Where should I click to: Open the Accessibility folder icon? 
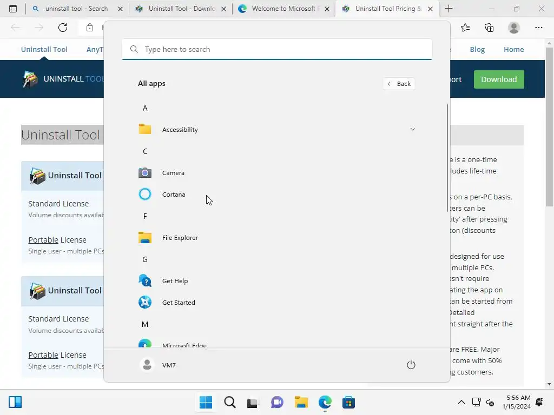click(145, 129)
